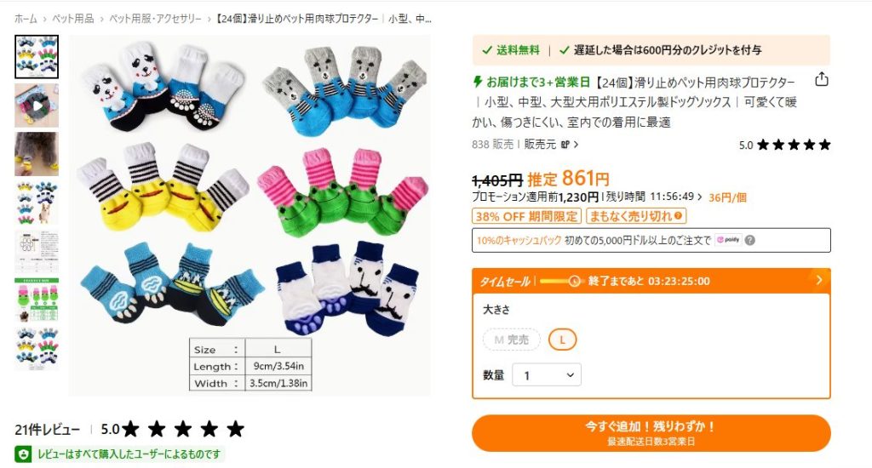The width and height of the screenshot is (872, 468).
Task: Click 今すぐ追加!残りわずか! add button
Action: click(651, 433)
